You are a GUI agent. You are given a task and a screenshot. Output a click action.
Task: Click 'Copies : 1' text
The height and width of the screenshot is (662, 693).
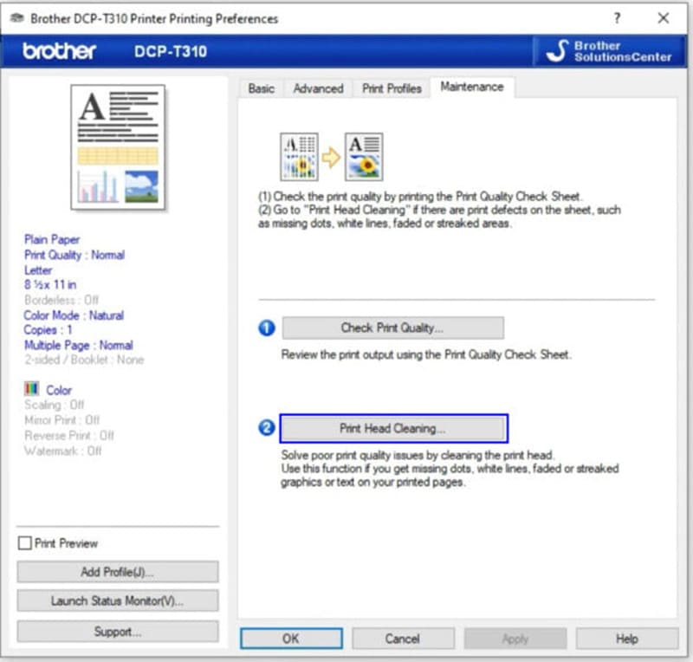click(x=49, y=330)
